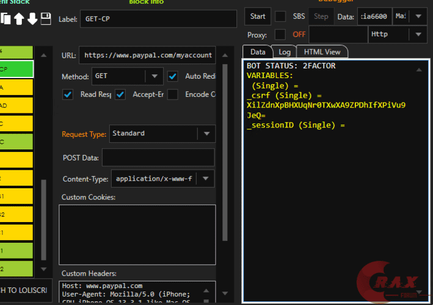Viewport: 433px width, 305px height.
Task: Click the Step button
Action: (321, 16)
